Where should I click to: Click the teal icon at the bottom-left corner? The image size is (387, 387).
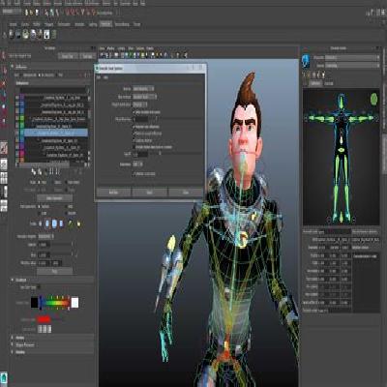4,378
